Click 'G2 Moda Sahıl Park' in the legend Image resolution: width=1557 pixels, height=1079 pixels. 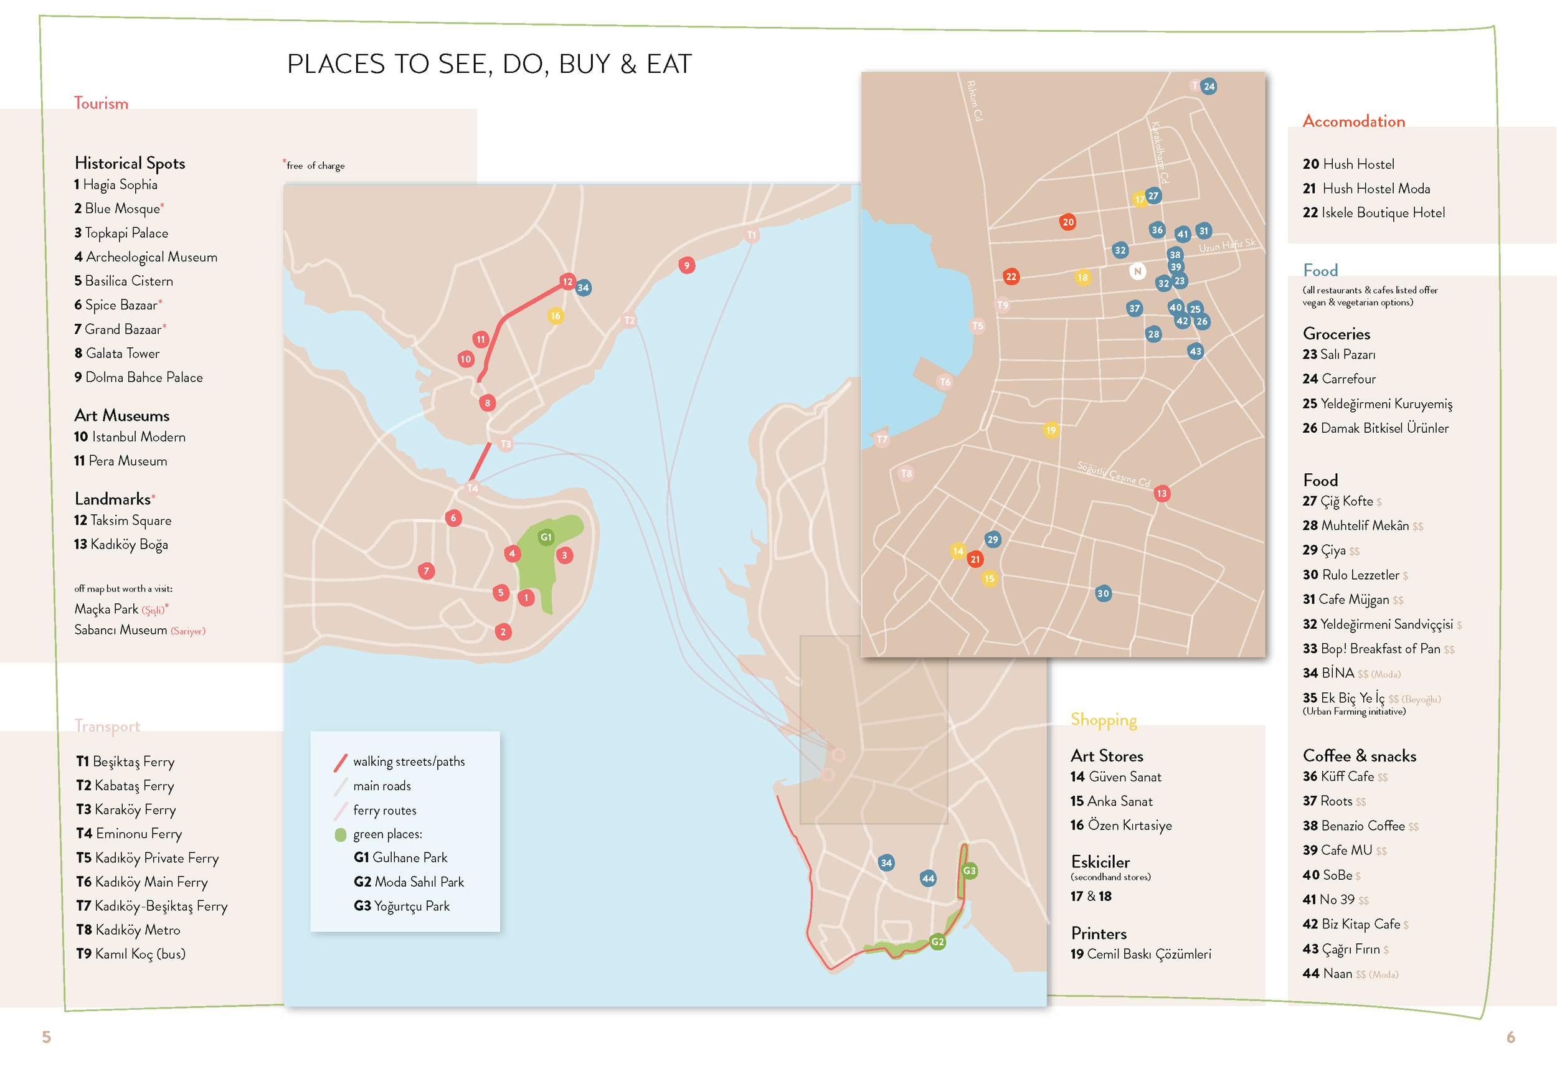click(x=409, y=882)
